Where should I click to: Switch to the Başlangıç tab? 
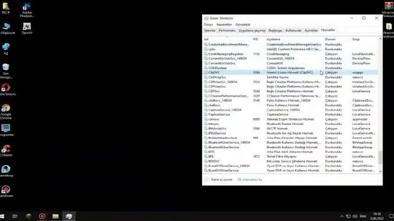point(275,30)
